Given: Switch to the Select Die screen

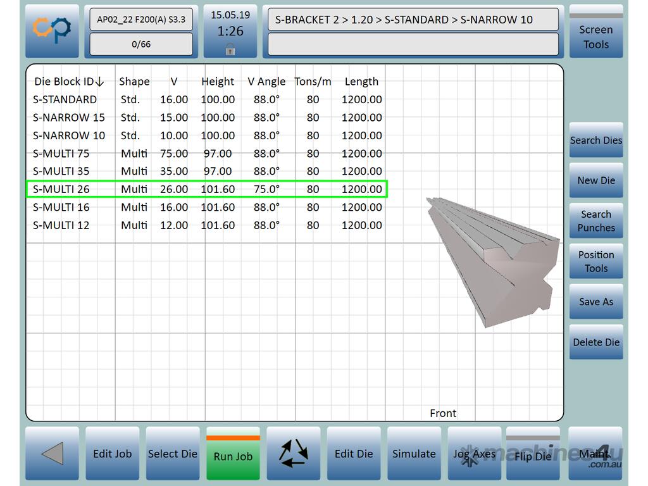Looking at the screenshot, I should [173, 454].
